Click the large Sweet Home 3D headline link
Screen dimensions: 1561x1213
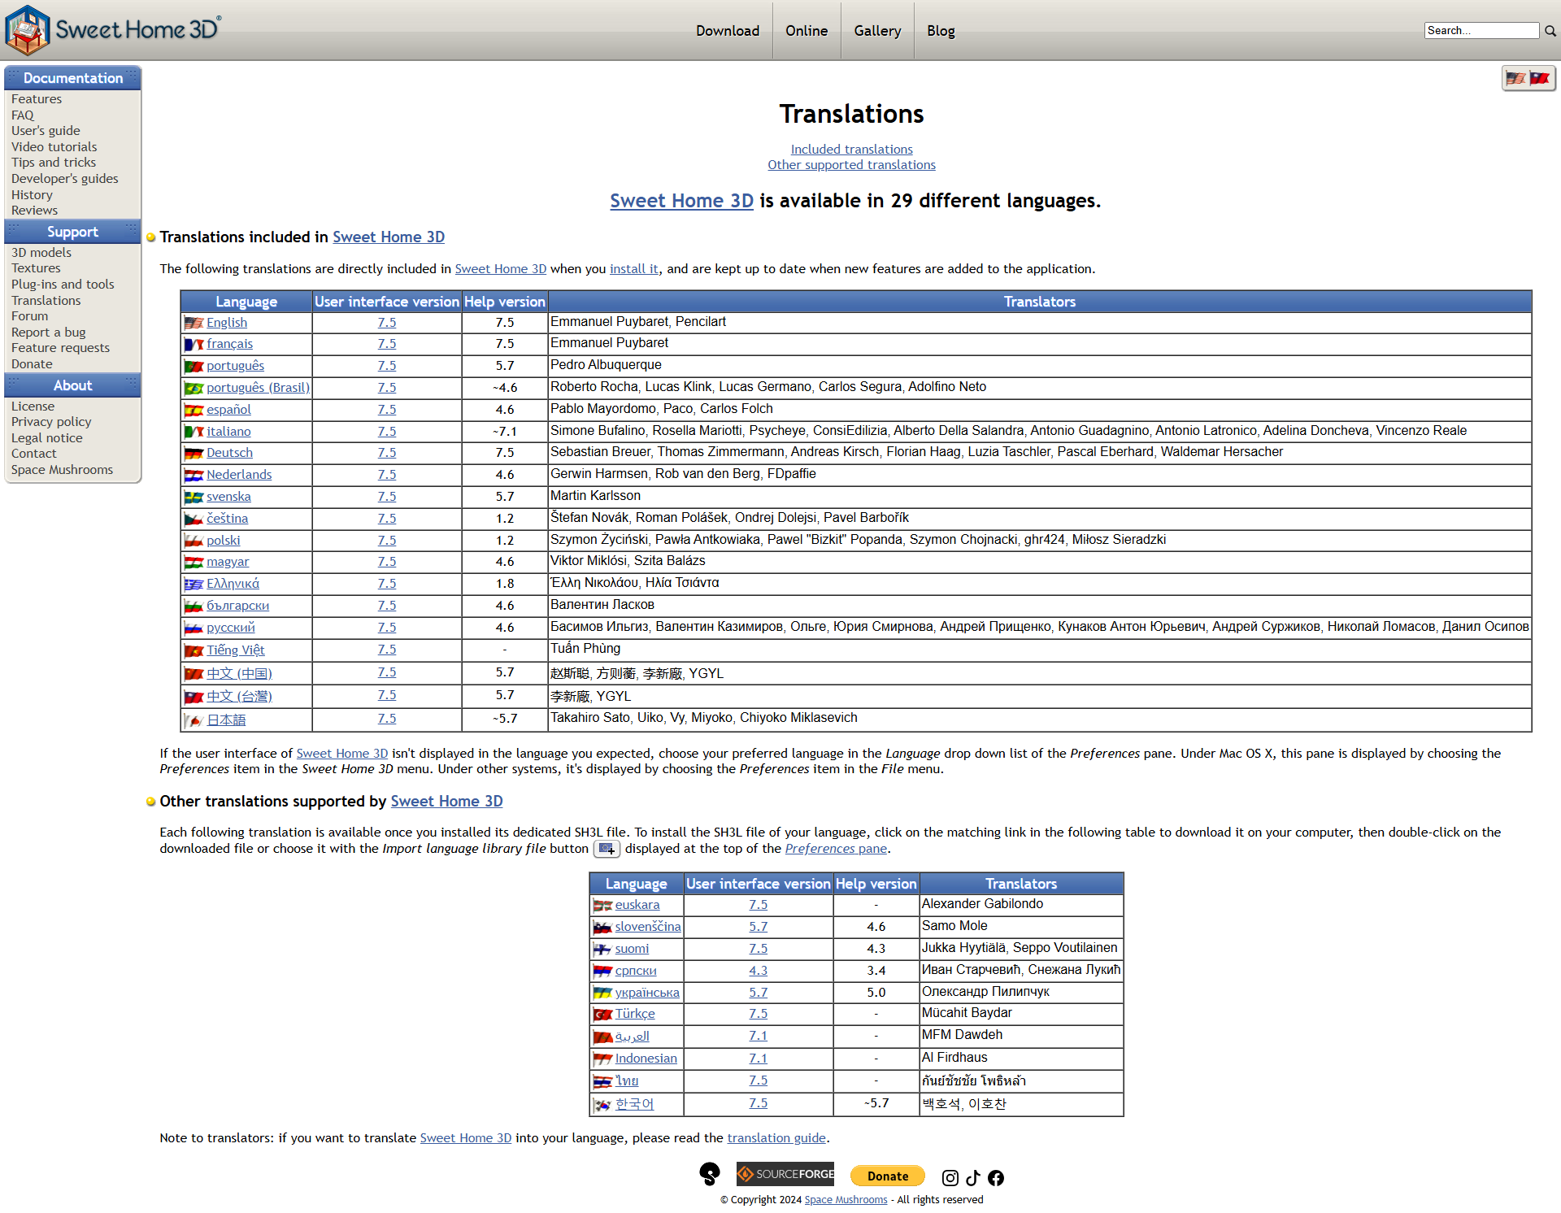tap(681, 201)
